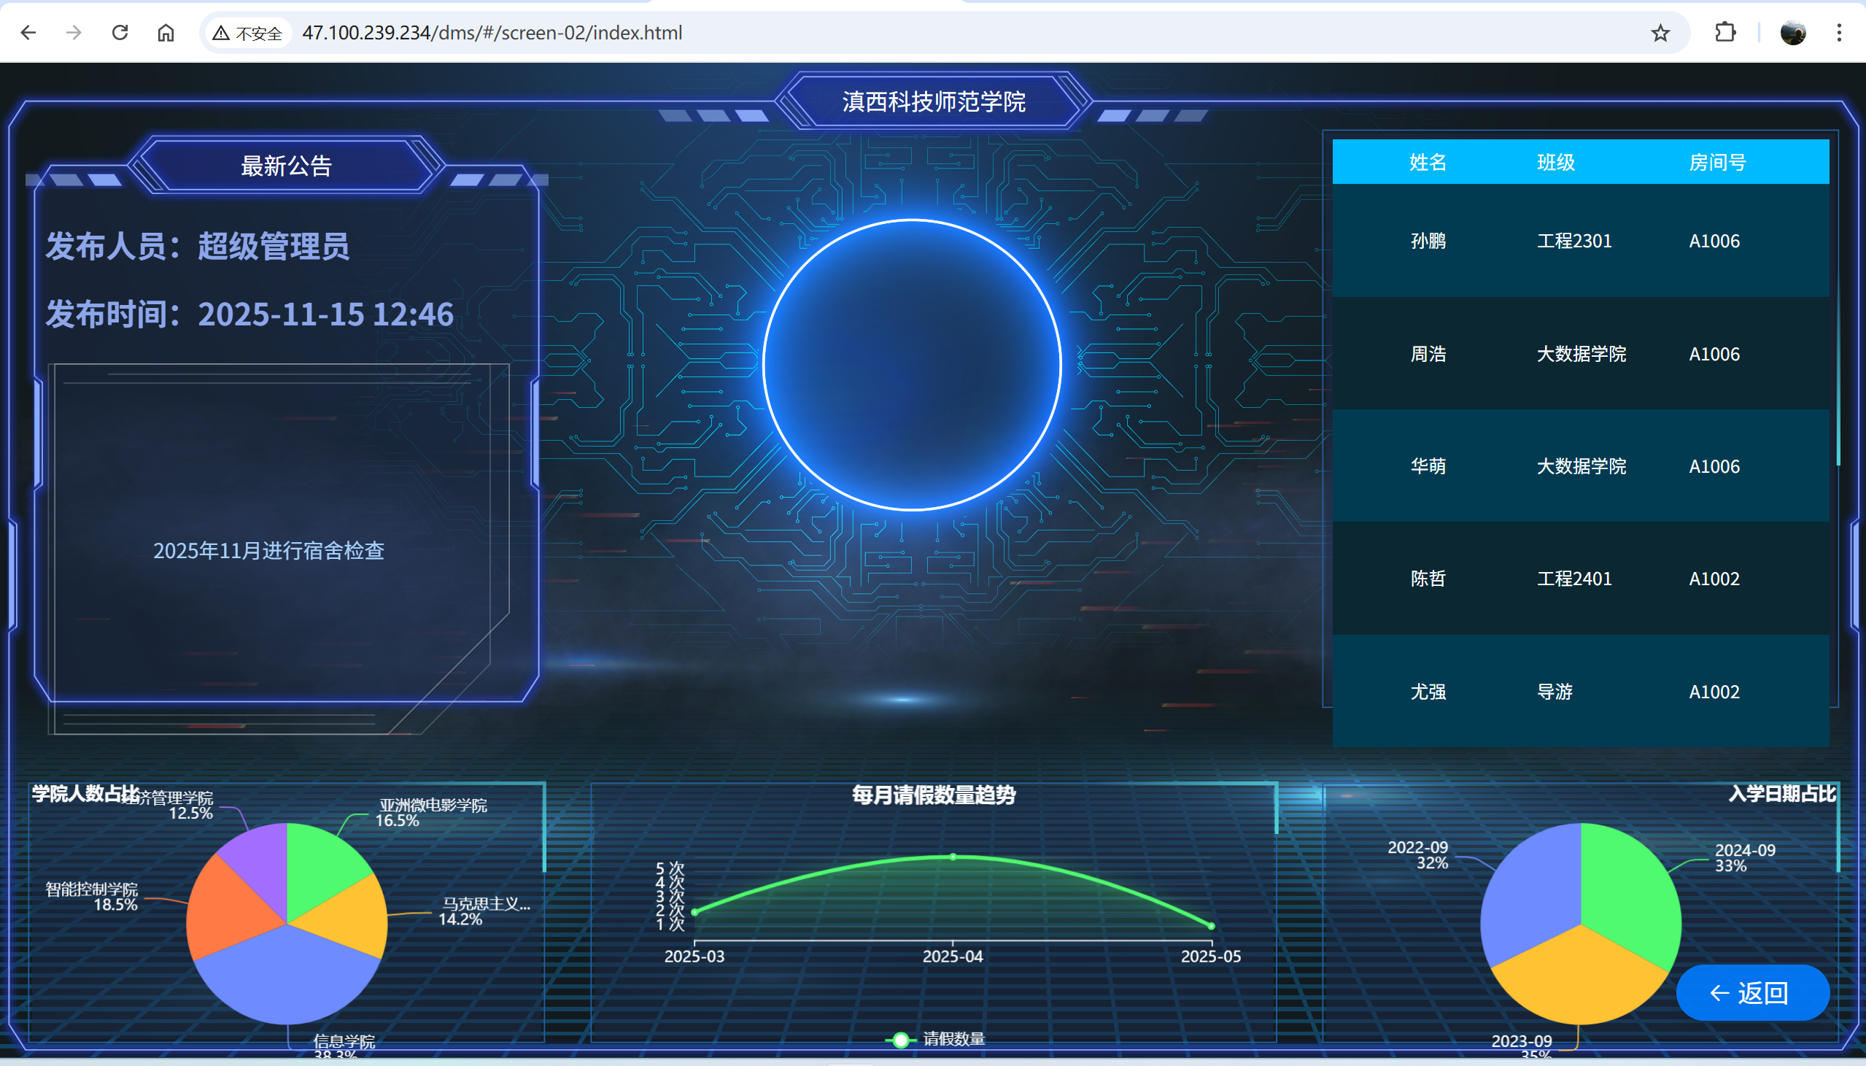
Task: Click the announcement text 2025年11月进行宿舍检查
Action: point(268,551)
